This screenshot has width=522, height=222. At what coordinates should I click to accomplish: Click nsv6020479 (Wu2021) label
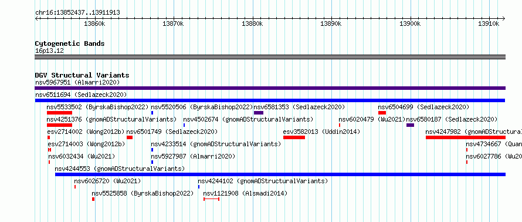(x=372, y=119)
